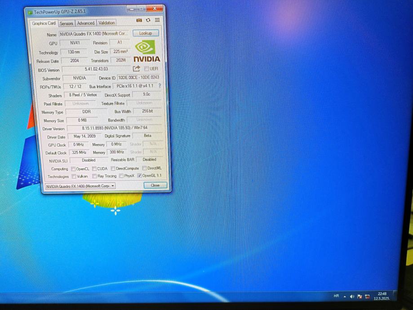
Task: Toggle the UEFI checkbox
Action: tap(147, 69)
